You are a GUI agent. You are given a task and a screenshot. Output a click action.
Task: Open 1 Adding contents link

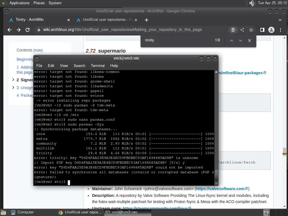coord(25,70)
